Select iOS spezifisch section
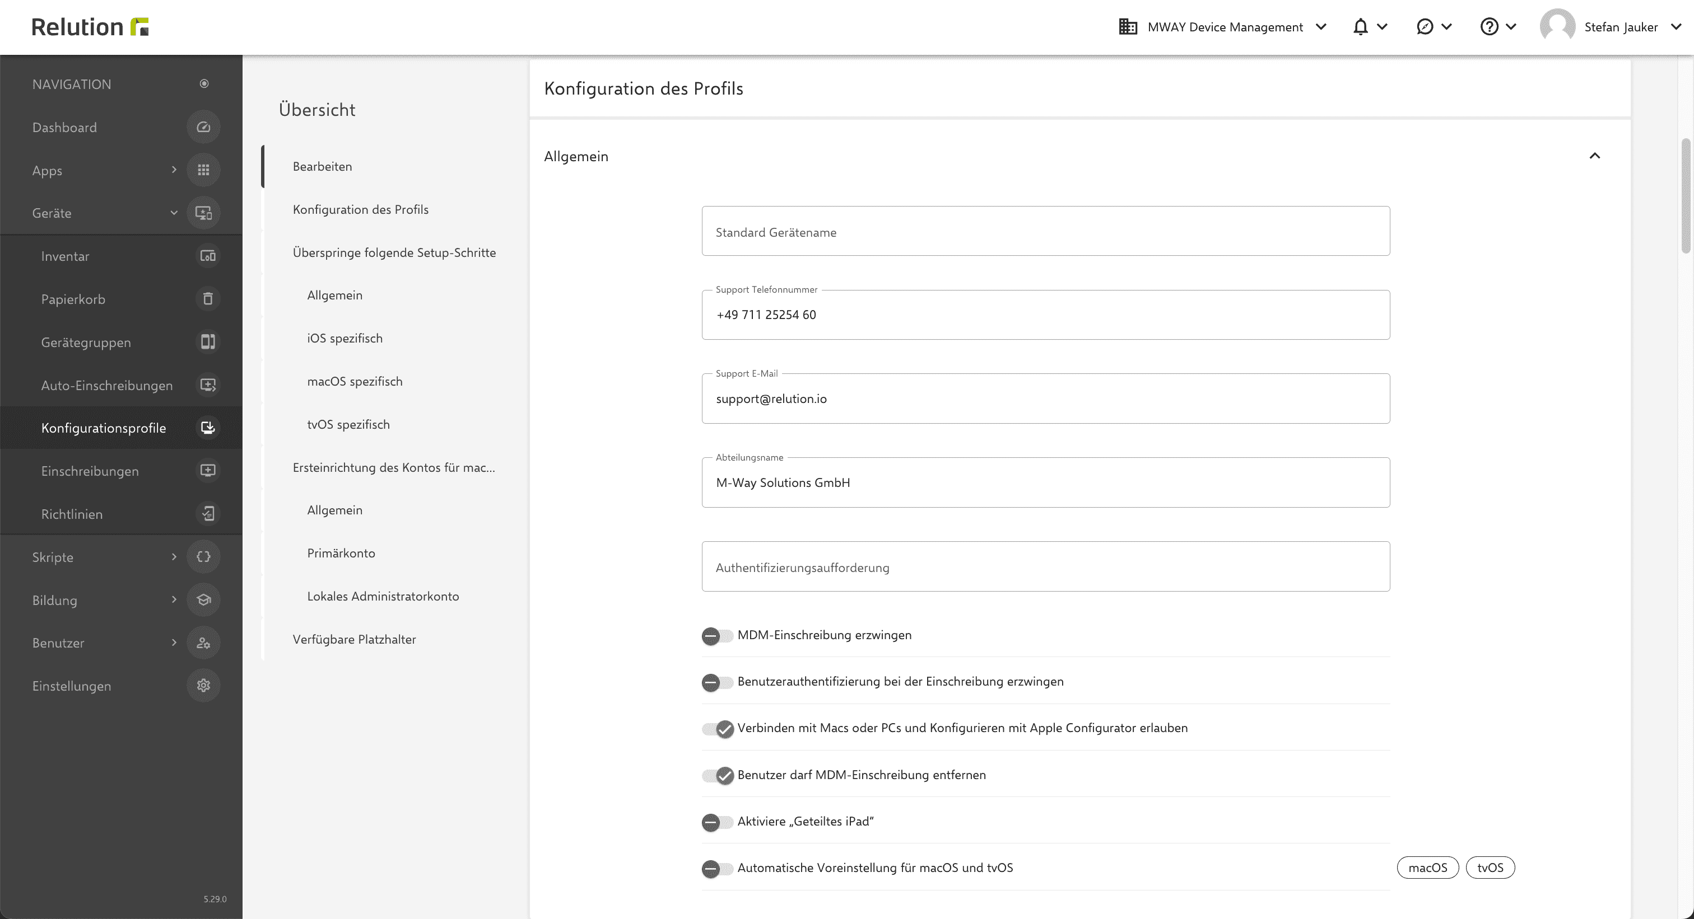This screenshot has width=1694, height=919. tap(346, 337)
